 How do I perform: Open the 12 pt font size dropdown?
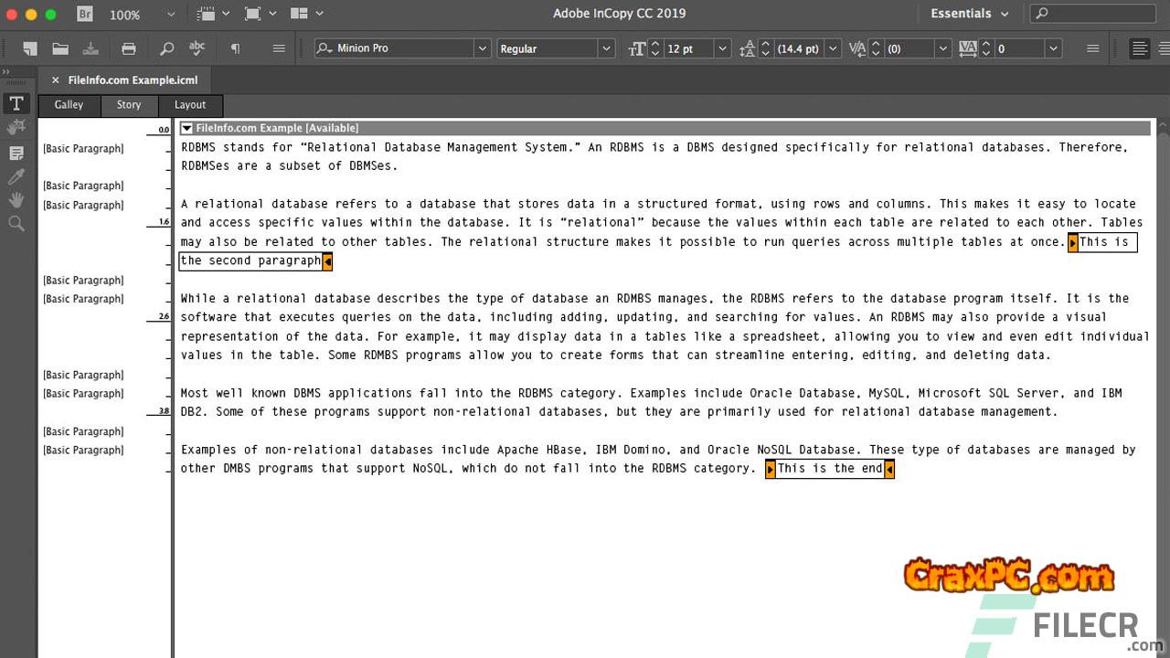coord(723,48)
